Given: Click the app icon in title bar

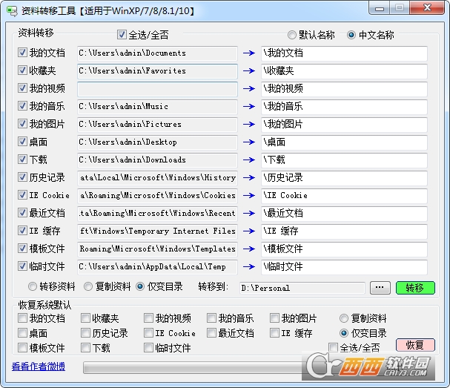Looking at the screenshot, I should [x=12, y=9].
